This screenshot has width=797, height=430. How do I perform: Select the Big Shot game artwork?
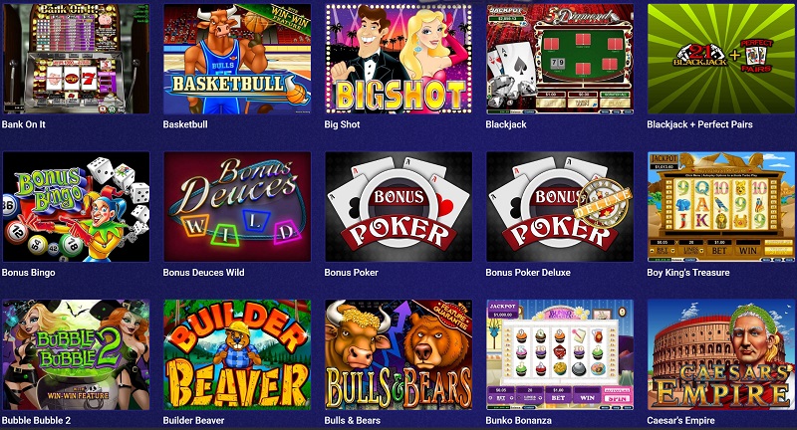pyautogui.click(x=398, y=59)
